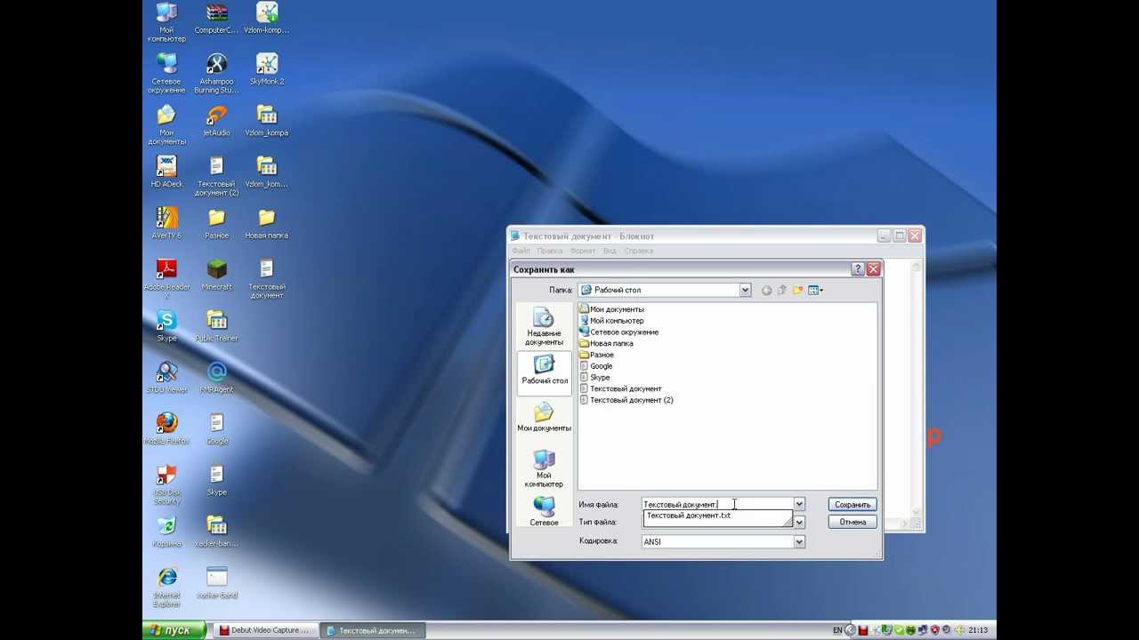The image size is (1139, 640).
Task: Select the Public Trainer desktop folder
Action: pyautogui.click(x=216, y=326)
